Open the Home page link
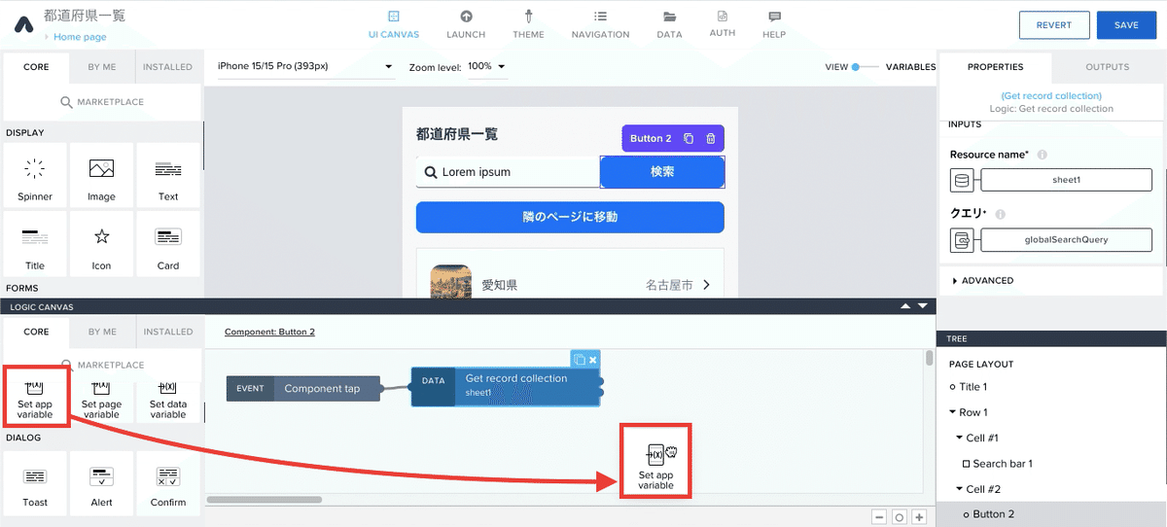Screen dimensions: 1167x527 coord(80,37)
